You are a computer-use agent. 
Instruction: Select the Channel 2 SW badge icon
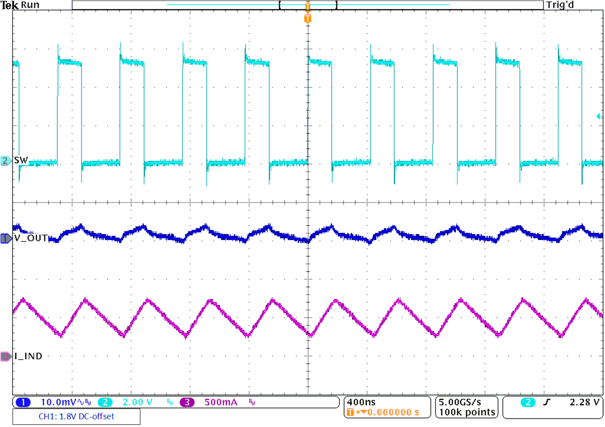pyautogui.click(x=5, y=161)
